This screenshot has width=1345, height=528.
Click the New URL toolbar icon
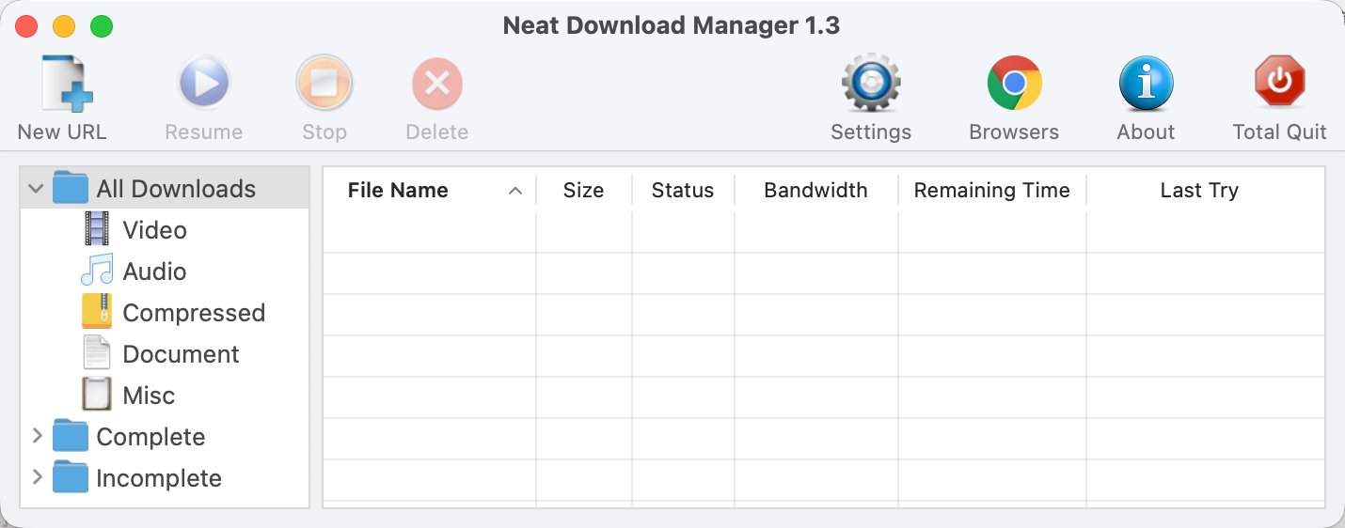[x=68, y=84]
